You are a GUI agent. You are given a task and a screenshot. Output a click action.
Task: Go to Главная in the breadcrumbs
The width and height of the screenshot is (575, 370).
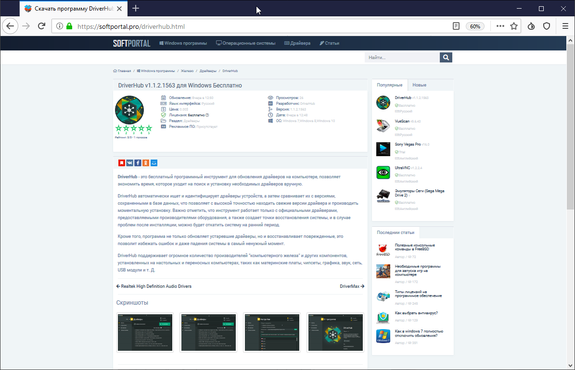[x=122, y=71]
